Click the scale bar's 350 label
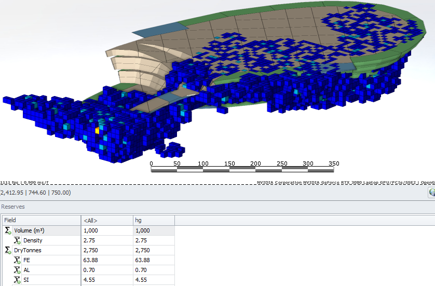The height and width of the screenshot is (286, 435). click(x=334, y=164)
